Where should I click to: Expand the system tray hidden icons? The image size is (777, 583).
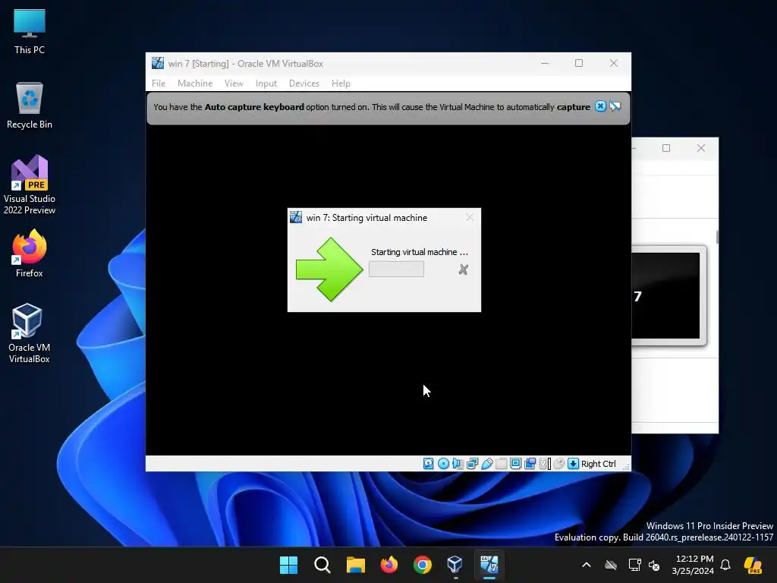(587, 565)
